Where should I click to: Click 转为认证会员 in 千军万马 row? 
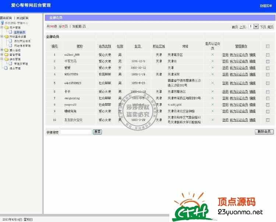239,61
